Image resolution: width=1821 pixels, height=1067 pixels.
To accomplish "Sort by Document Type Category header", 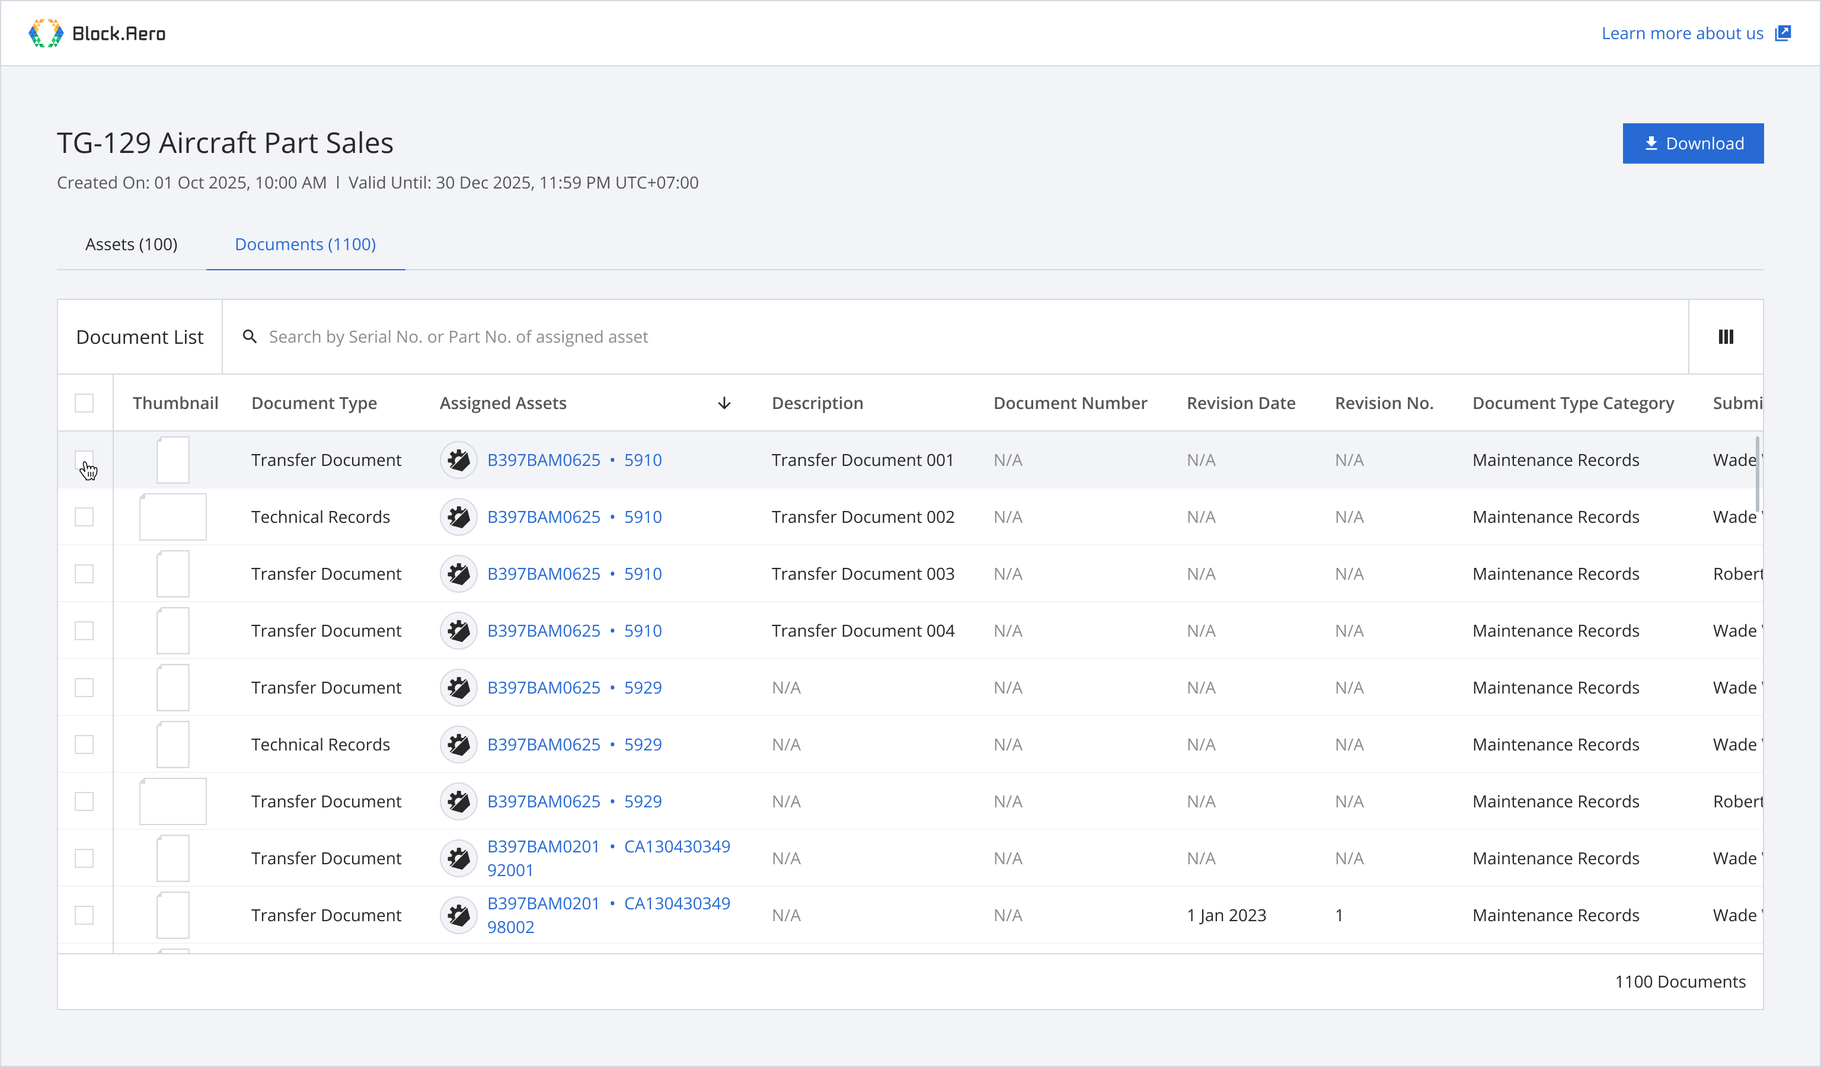I will point(1573,403).
